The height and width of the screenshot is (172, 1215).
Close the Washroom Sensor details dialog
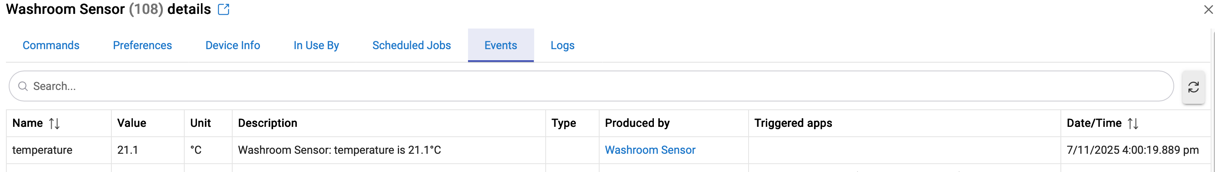click(x=1207, y=10)
